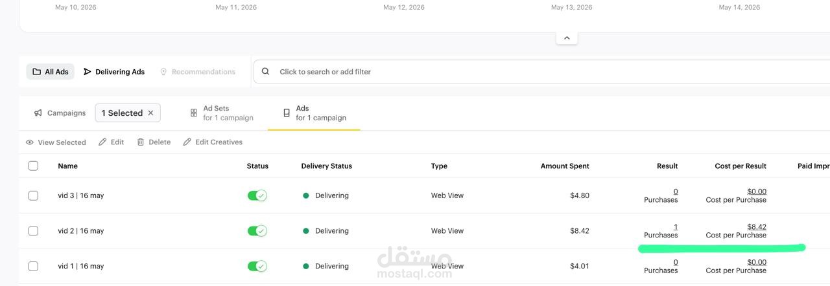Switch to Ads for 1 campaign tab

click(x=314, y=113)
